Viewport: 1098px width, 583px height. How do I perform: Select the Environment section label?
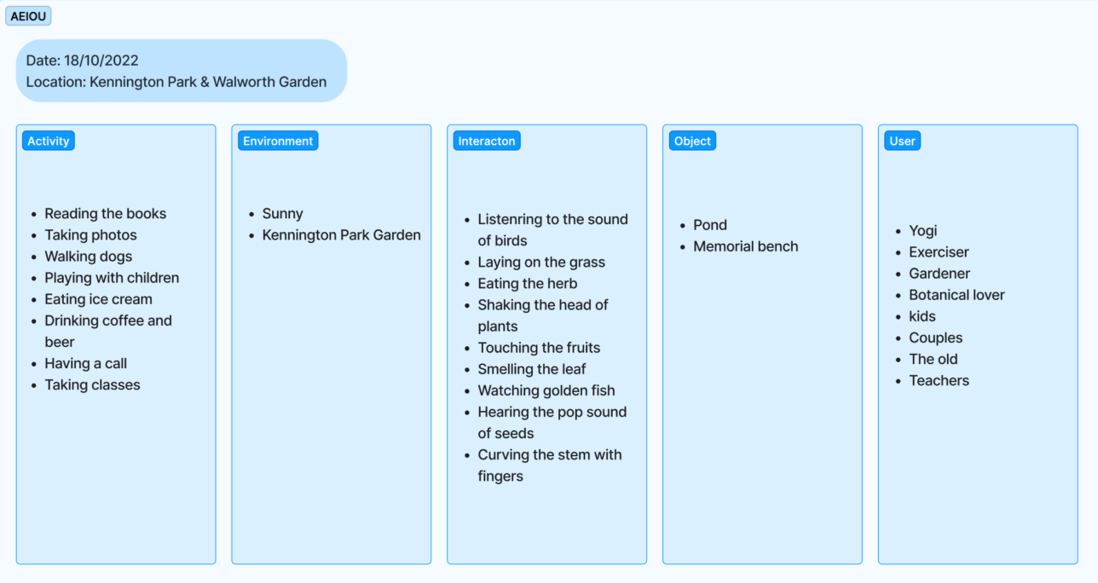pos(278,141)
